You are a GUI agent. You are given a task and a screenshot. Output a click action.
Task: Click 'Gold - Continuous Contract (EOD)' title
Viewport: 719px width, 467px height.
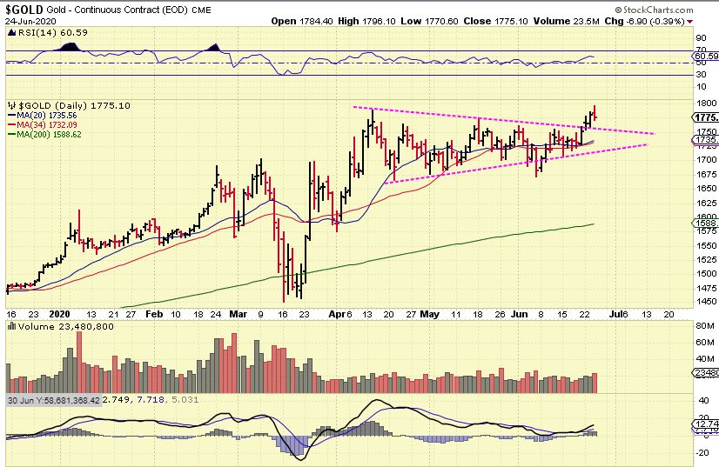(x=117, y=10)
